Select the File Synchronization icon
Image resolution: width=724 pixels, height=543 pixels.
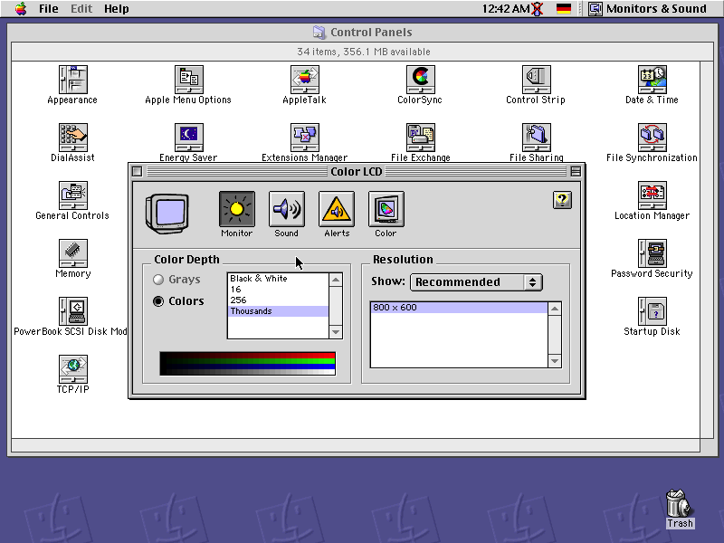pos(652,138)
